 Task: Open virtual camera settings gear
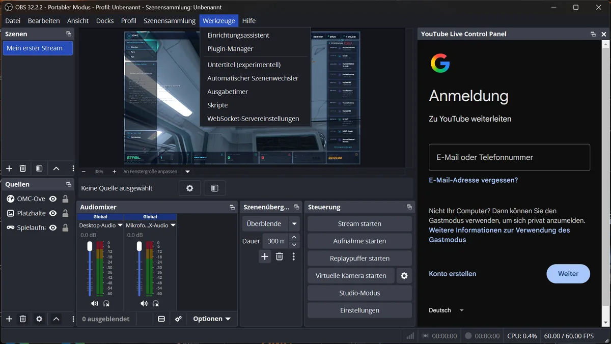click(404, 276)
